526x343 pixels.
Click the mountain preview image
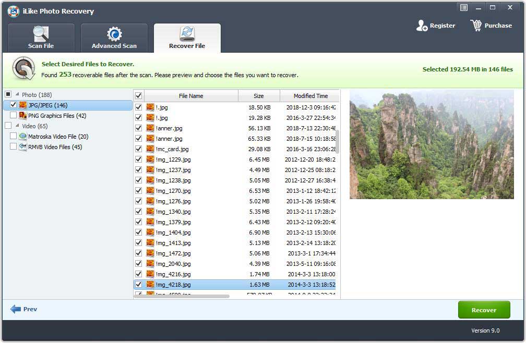pos(432,144)
